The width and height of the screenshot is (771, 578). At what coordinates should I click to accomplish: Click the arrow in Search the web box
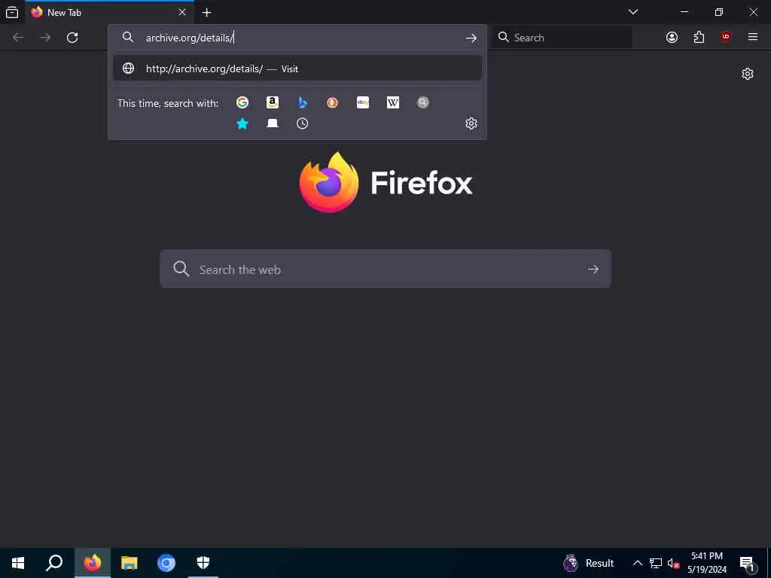[593, 269]
